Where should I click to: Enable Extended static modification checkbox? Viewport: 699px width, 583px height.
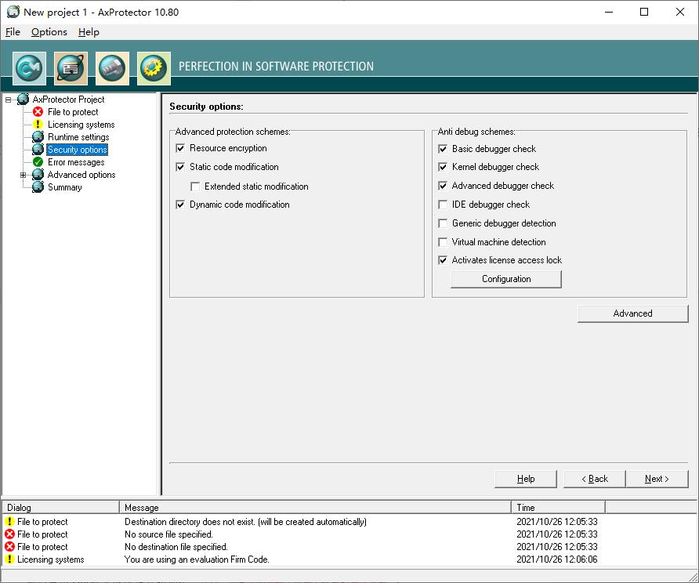coord(195,186)
